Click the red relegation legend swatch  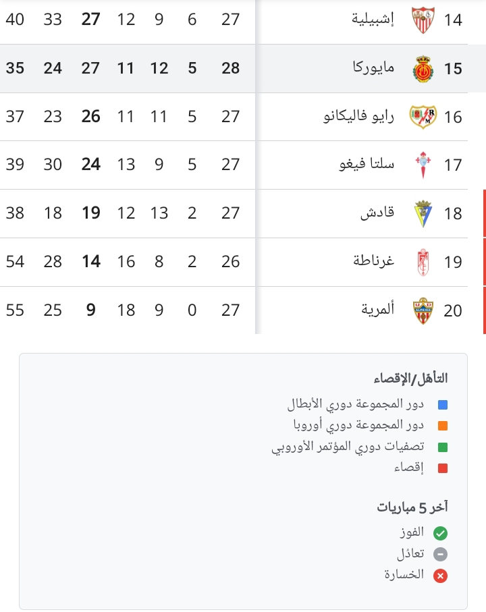443,468
